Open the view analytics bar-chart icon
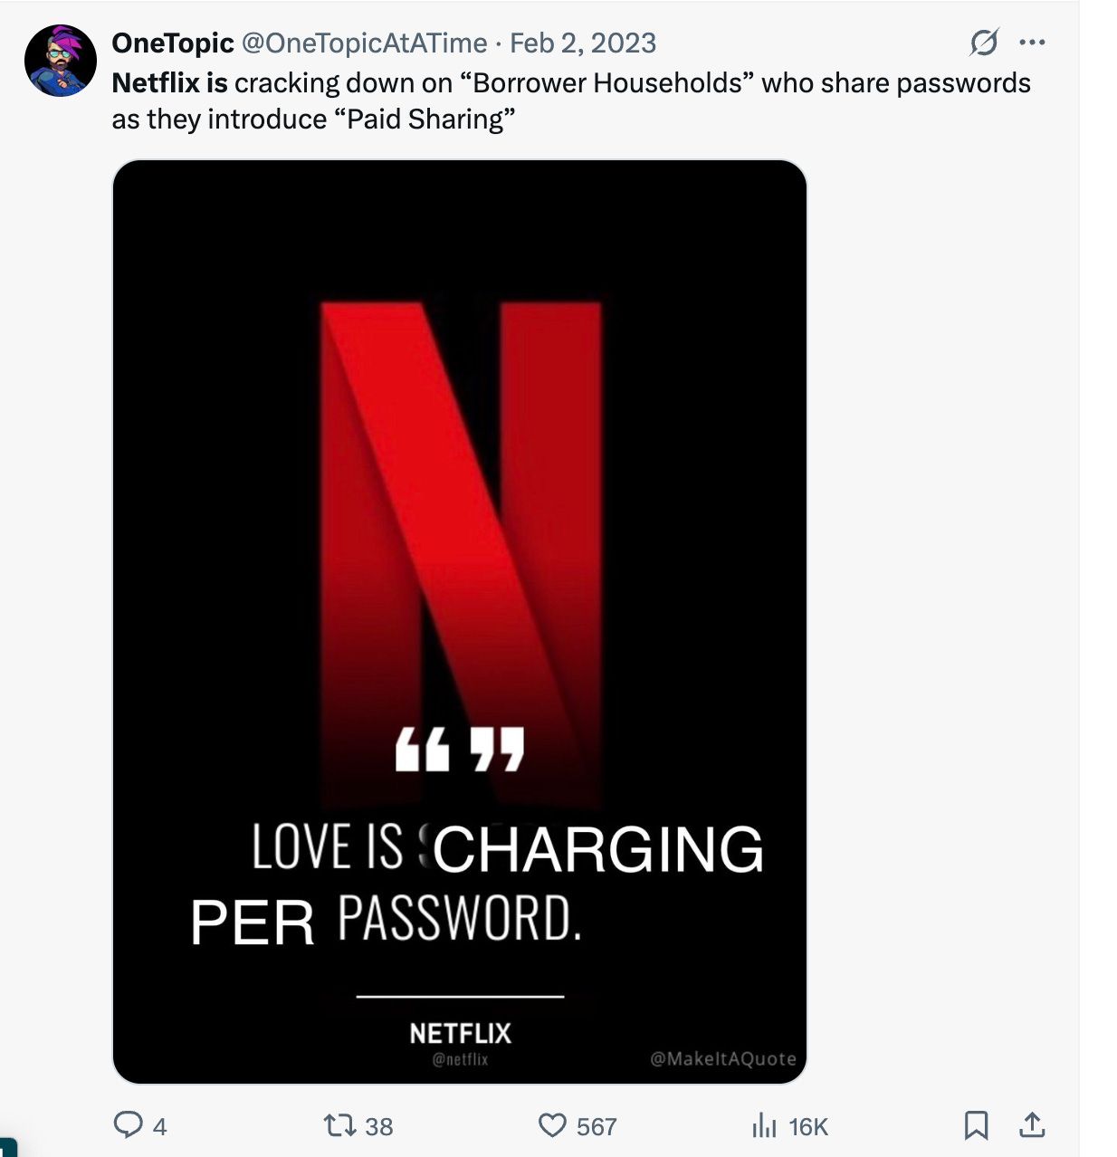The width and height of the screenshot is (1117, 1157). point(765,1125)
